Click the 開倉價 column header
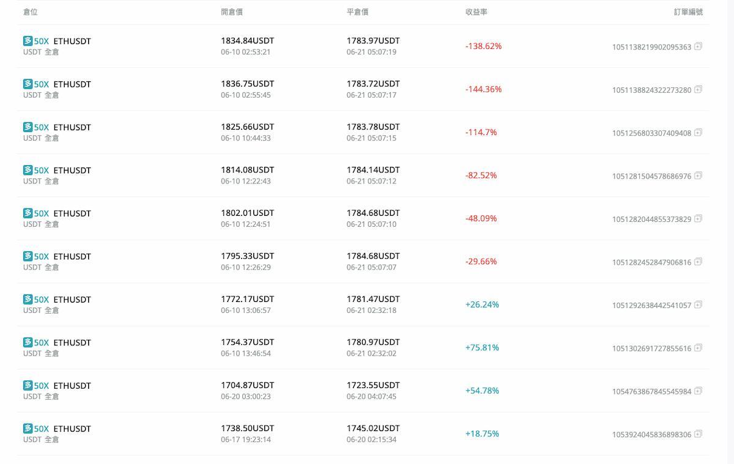 pyautogui.click(x=232, y=12)
